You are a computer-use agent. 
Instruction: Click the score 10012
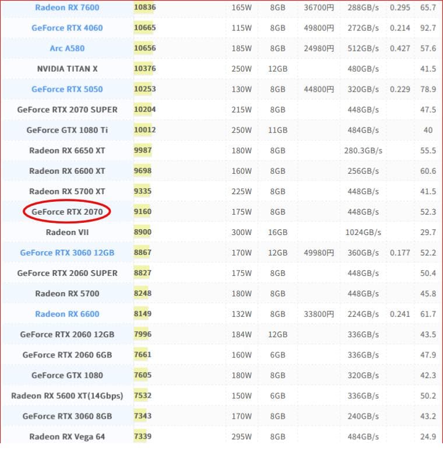[x=145, y=130]
